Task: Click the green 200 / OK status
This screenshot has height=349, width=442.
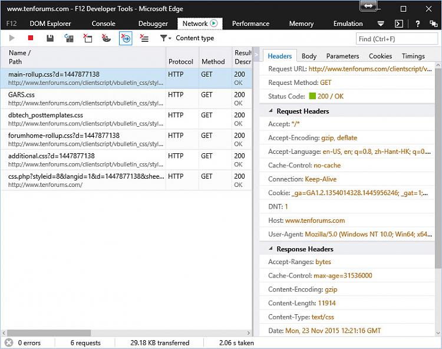Action: point(326,97)
